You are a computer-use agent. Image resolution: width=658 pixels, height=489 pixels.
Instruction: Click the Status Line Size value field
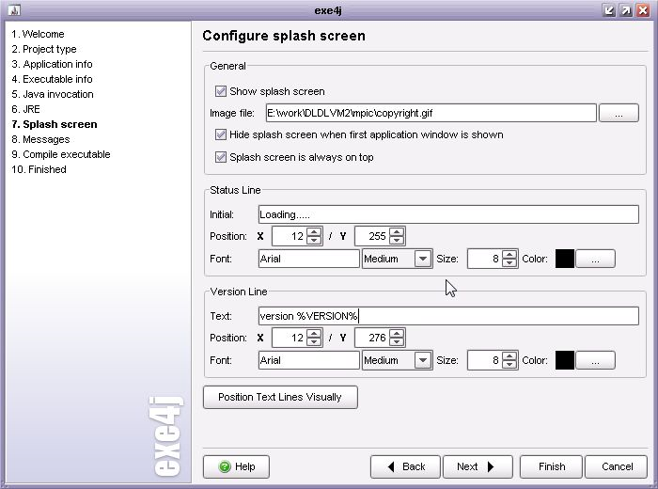tap(485, 259)
